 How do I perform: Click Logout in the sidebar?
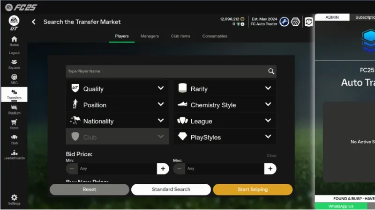(x=14, y=53)
